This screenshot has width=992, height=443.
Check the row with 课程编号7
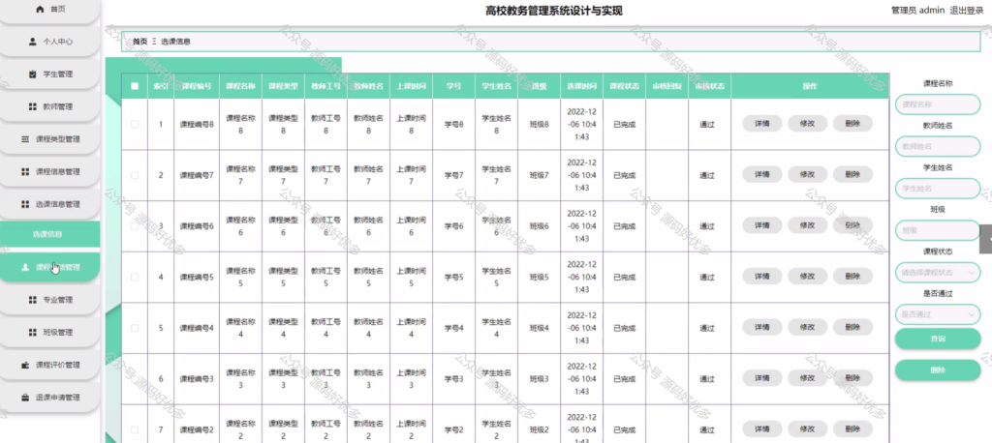point(135,175)
